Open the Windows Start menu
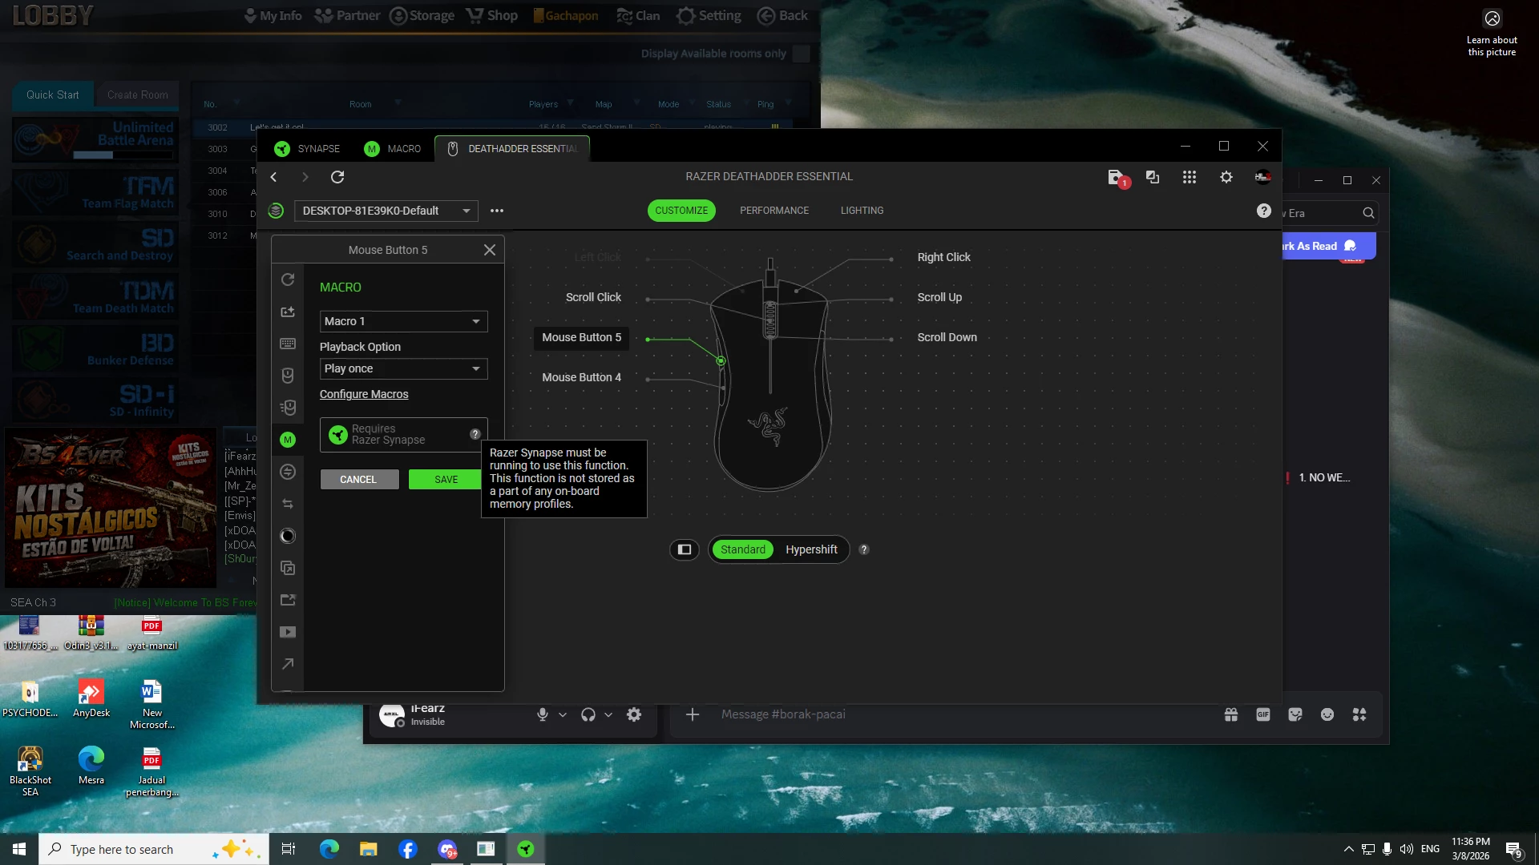The image size is (1539, 865). tap(19, 849)
